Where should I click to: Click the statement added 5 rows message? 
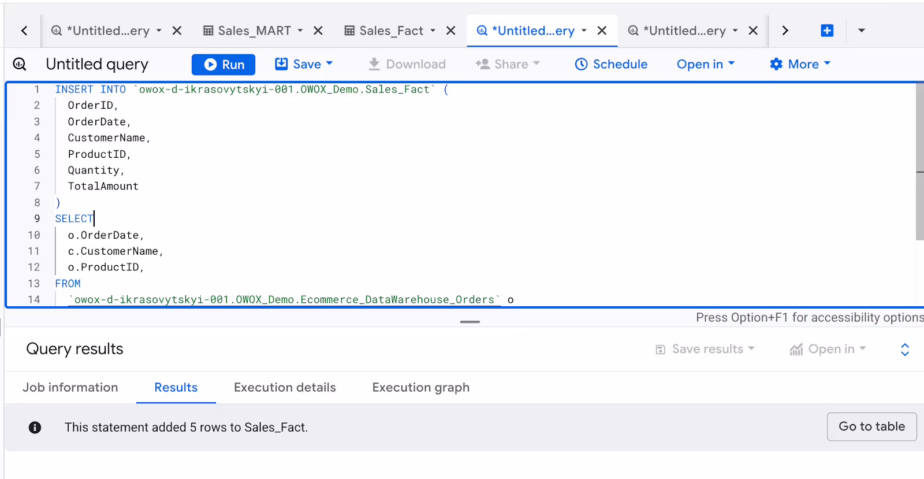coord(186,428)
